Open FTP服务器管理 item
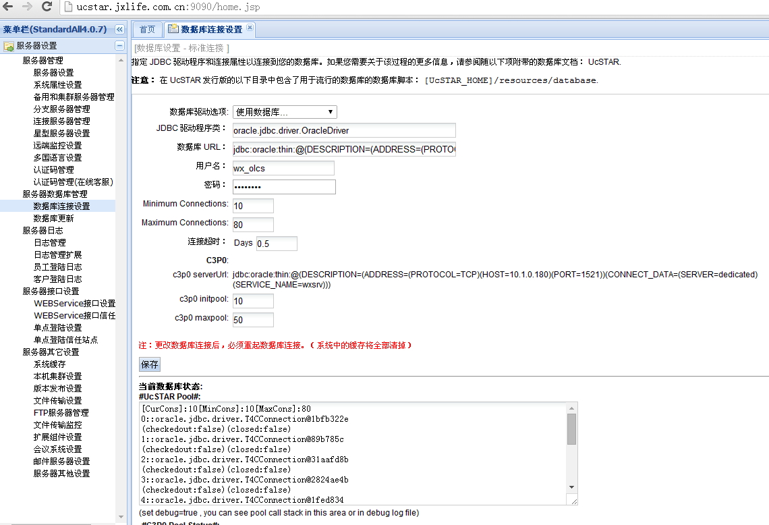 tap(61, 412)
